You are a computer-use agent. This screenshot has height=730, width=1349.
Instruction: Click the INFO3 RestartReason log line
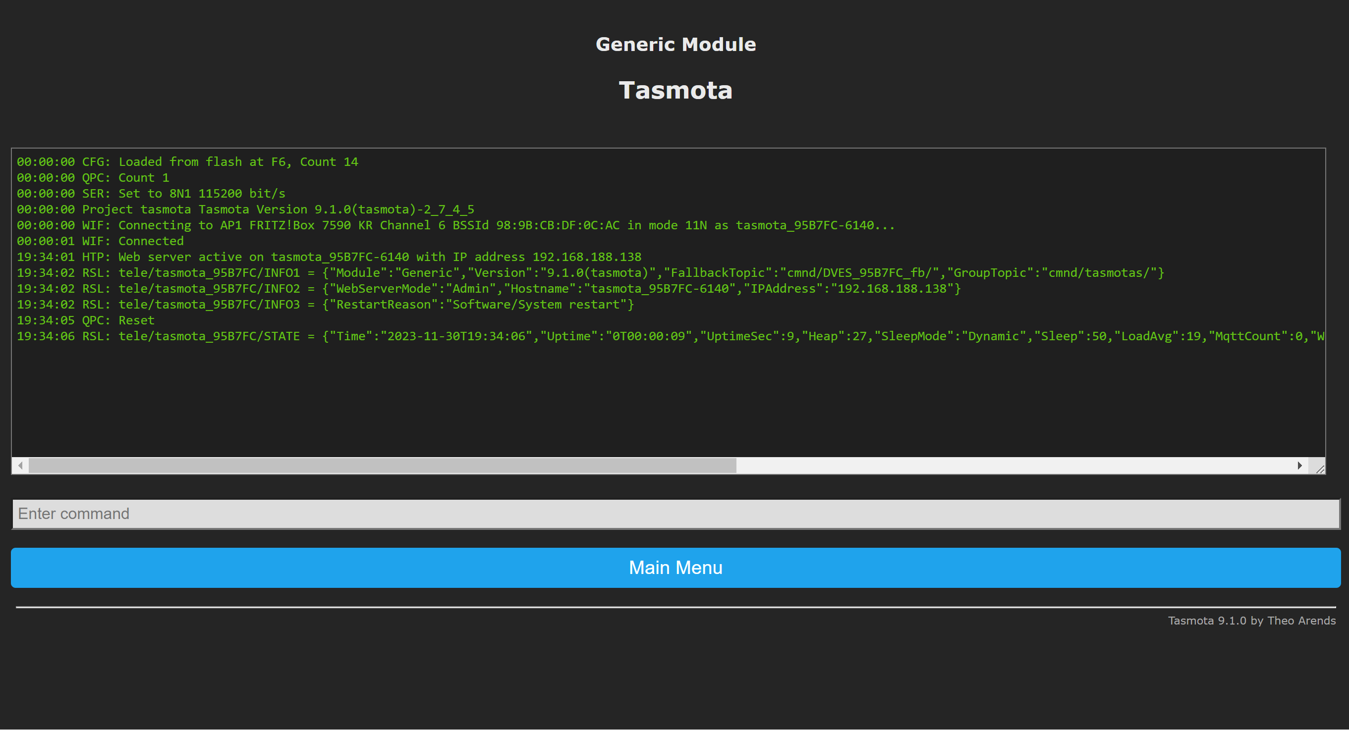tap(325, 305)
